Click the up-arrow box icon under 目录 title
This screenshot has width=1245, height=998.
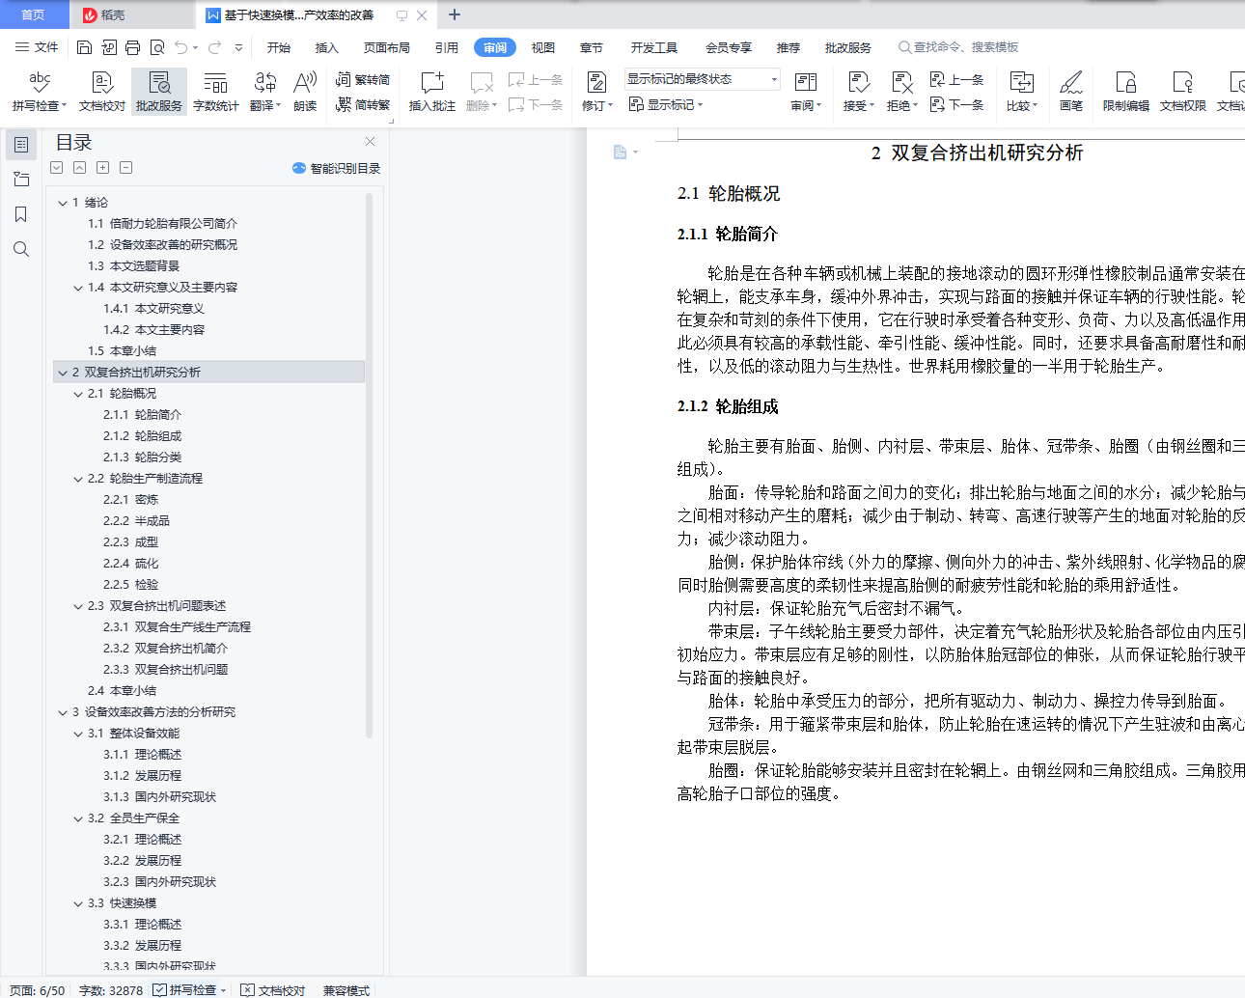coord(79,168)
